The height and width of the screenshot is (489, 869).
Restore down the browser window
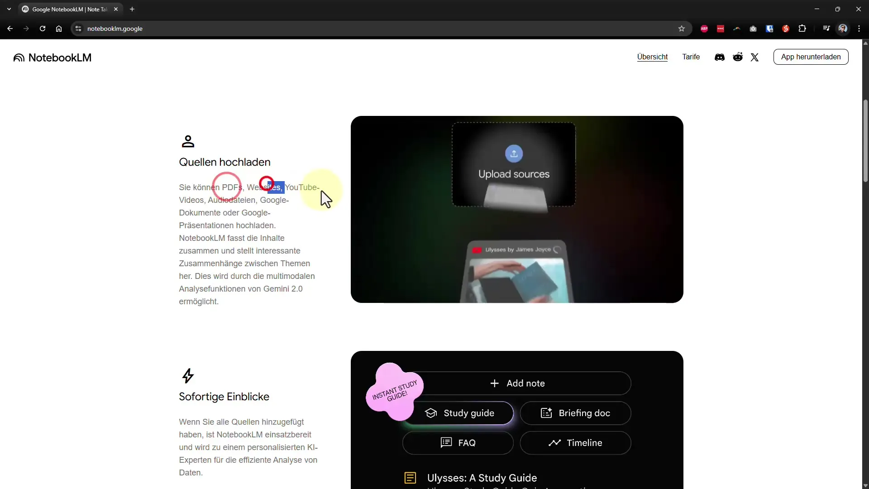coord(838,9)
